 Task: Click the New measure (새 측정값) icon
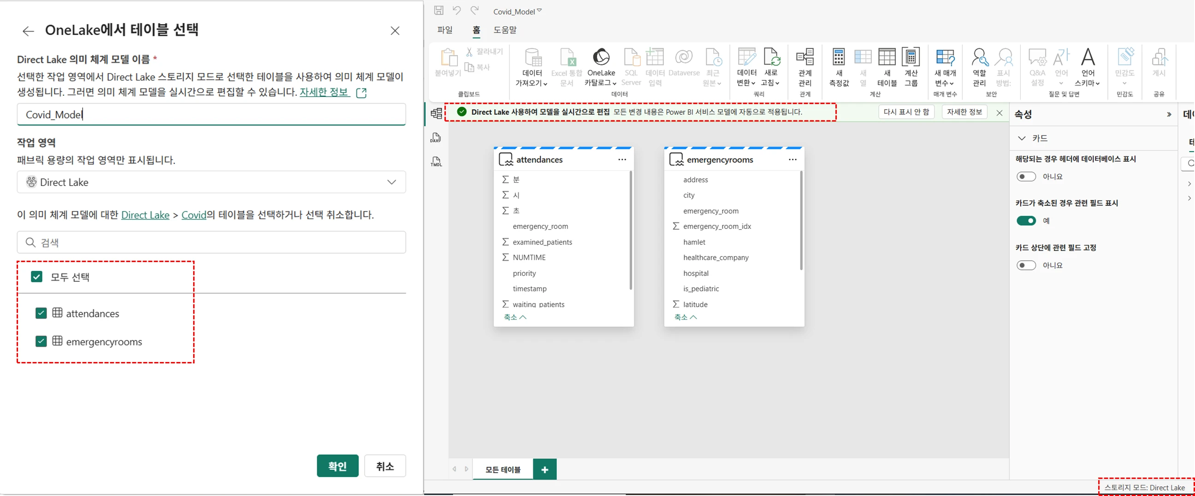coord(838,58)
